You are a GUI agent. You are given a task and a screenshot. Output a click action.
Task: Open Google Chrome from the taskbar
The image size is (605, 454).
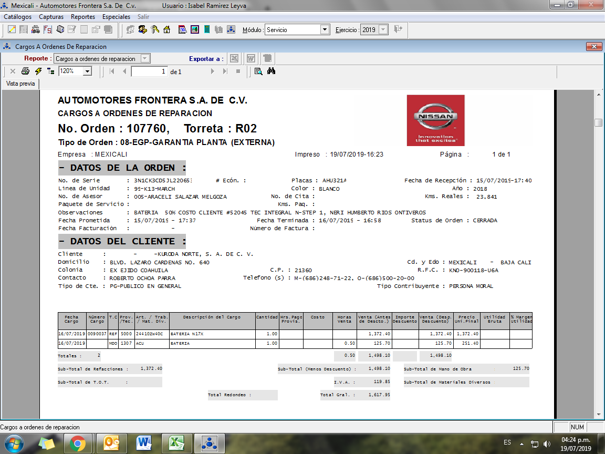click(78, 443)
